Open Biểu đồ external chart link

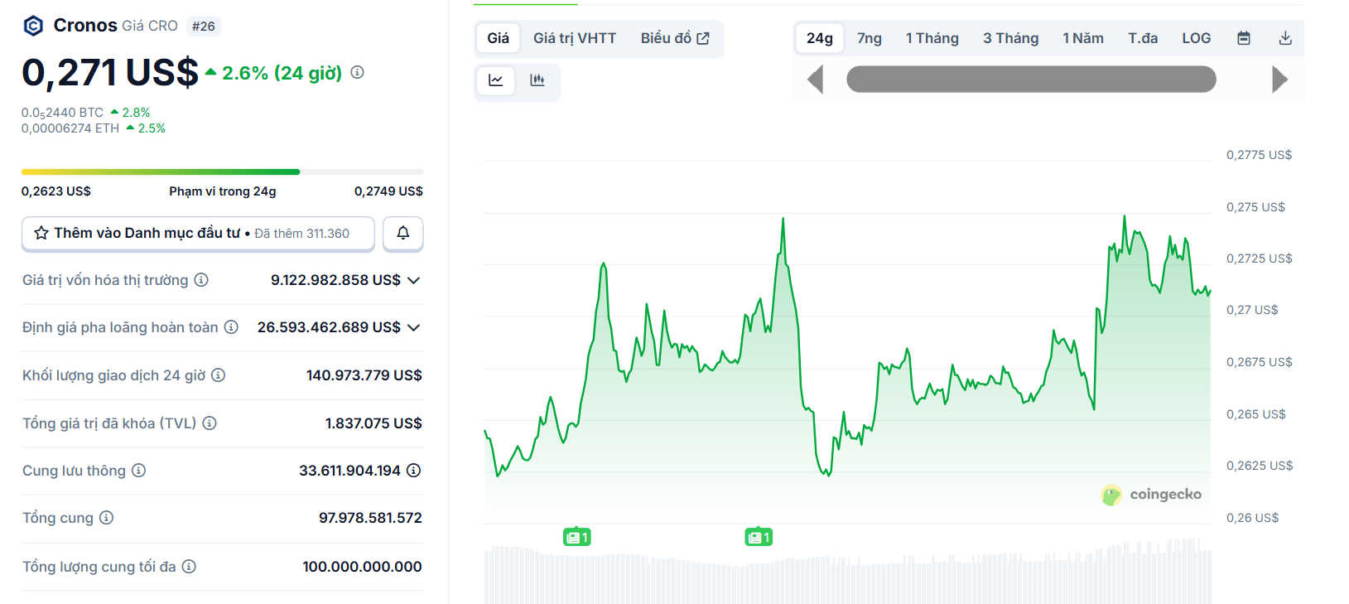(x=675, y=38)
